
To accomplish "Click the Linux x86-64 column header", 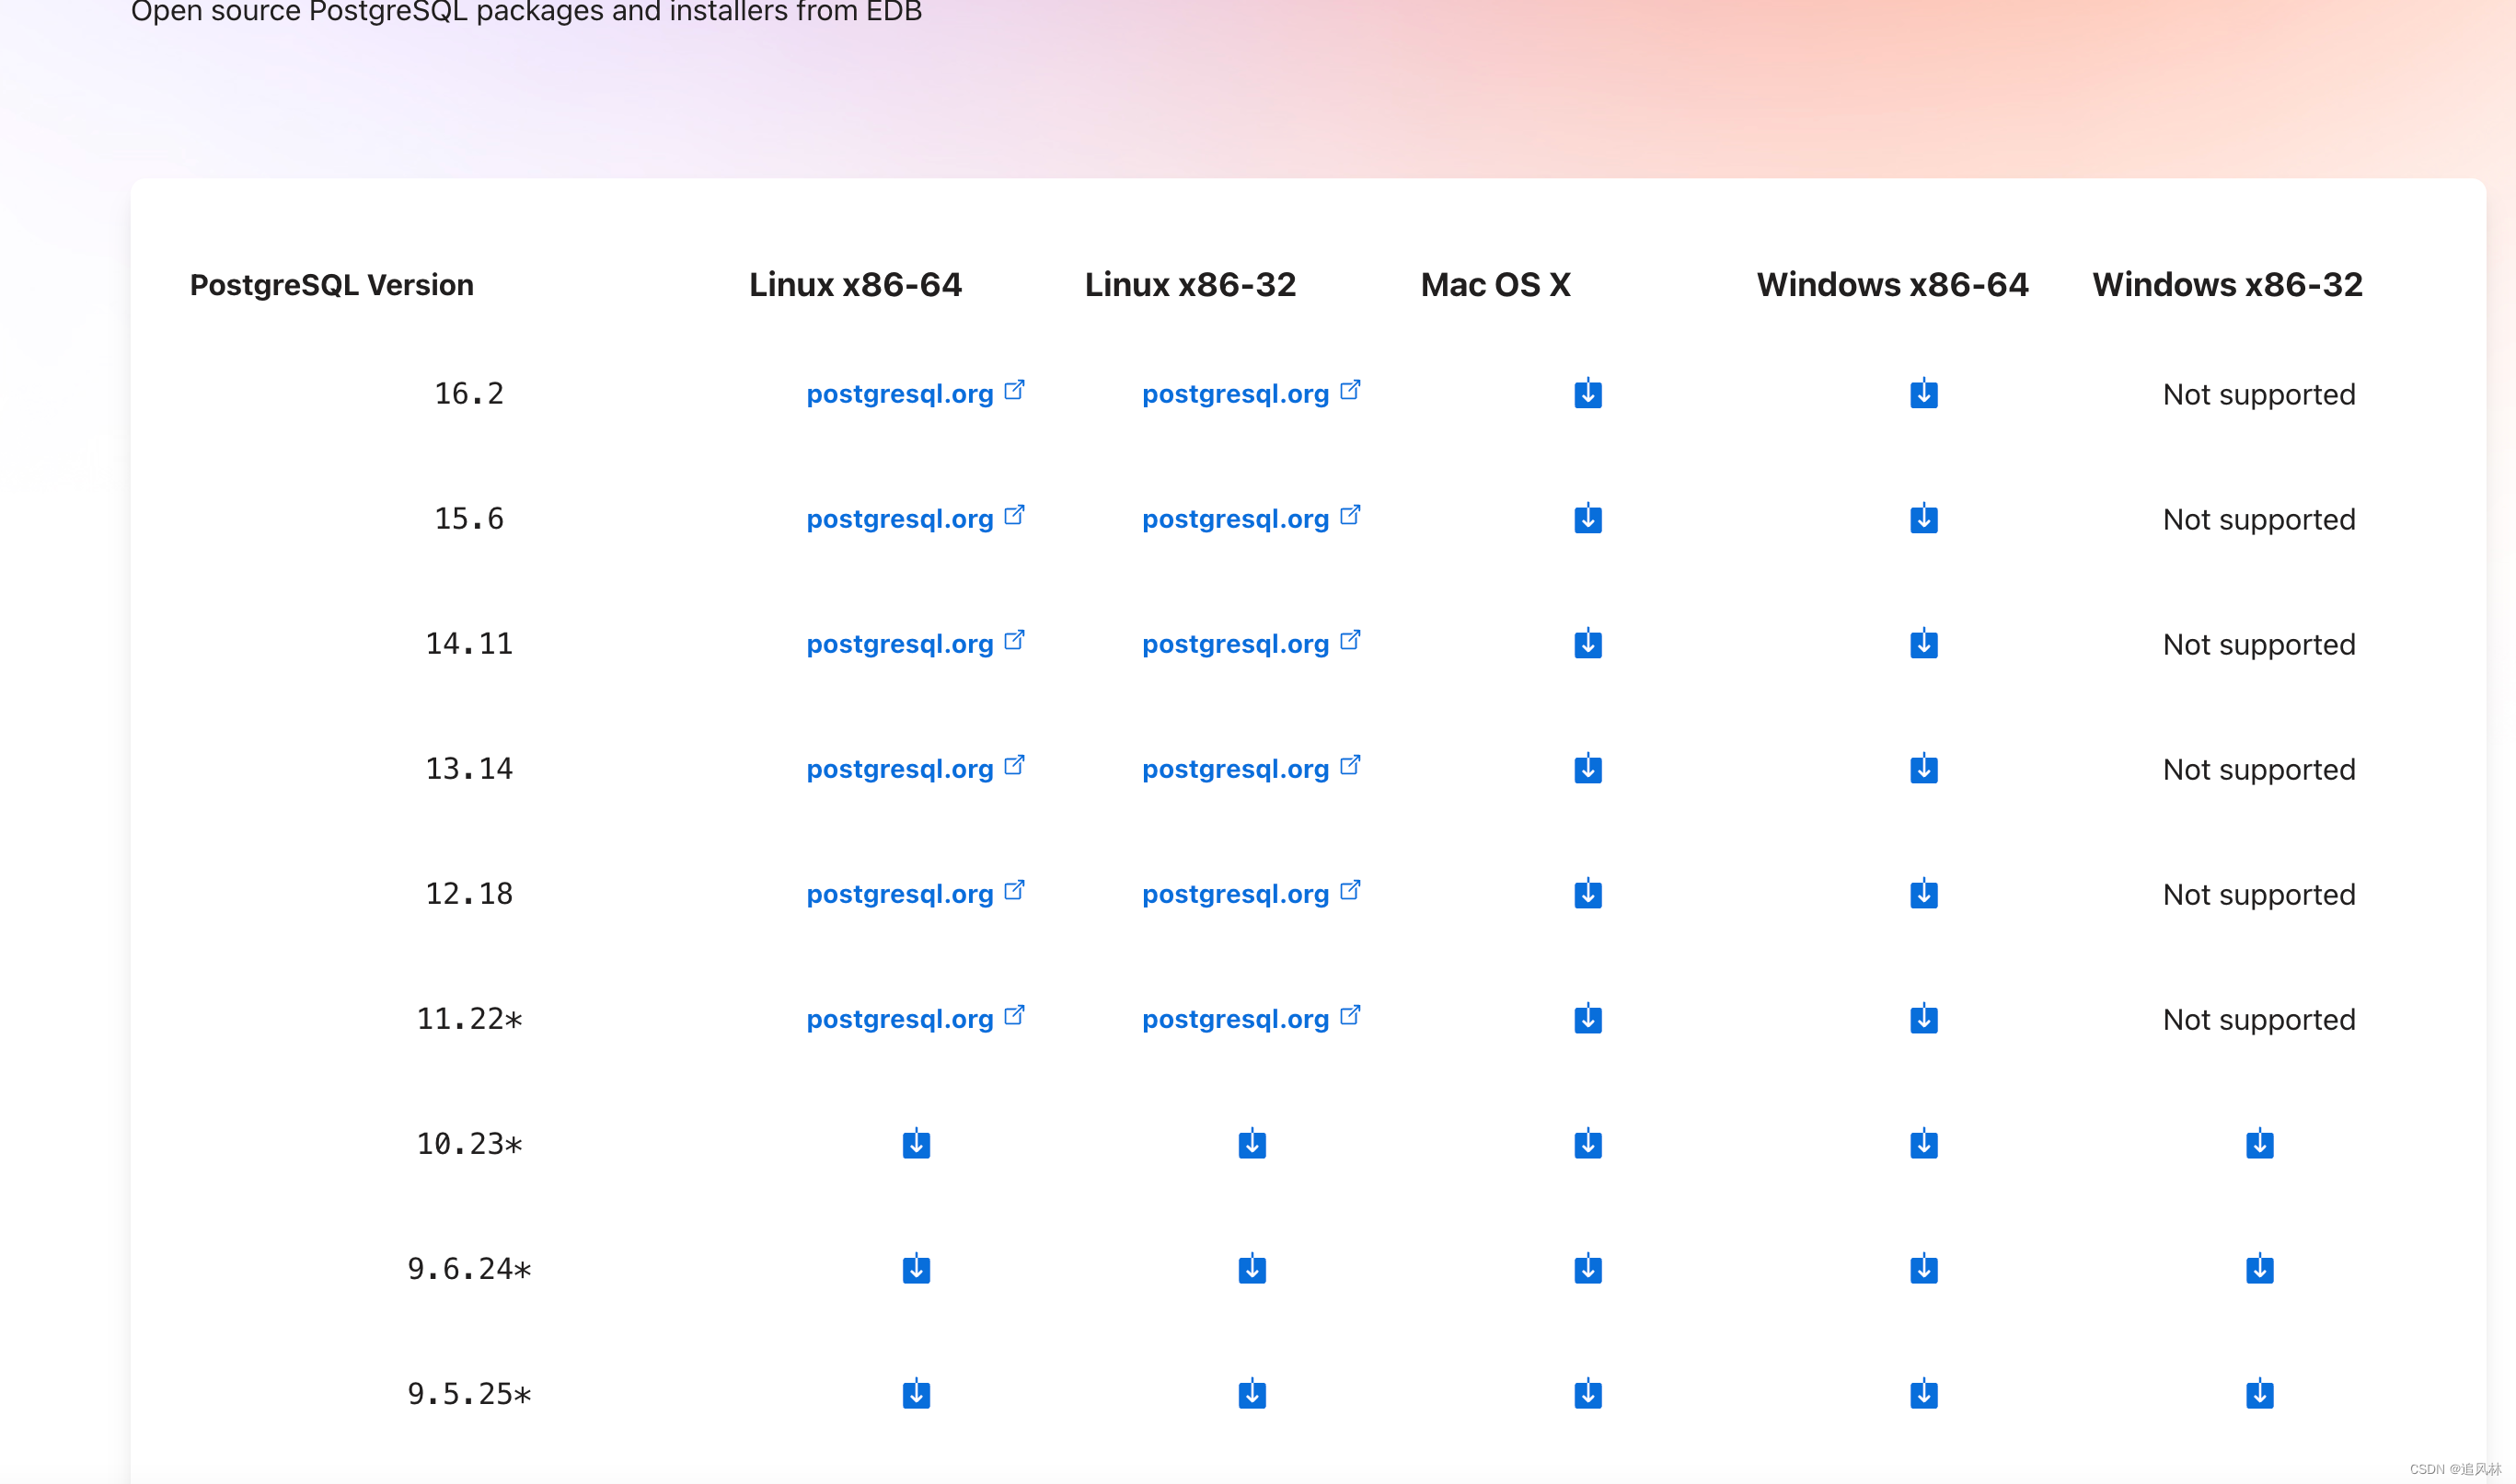I will click(x=855, y=285).
